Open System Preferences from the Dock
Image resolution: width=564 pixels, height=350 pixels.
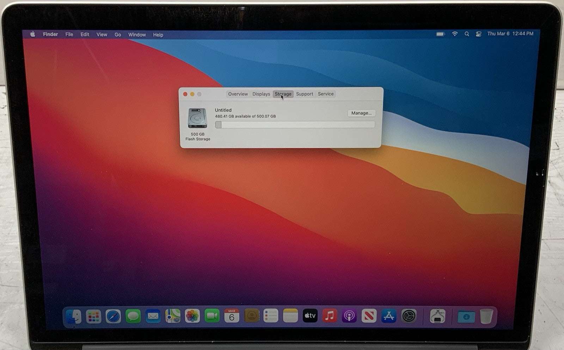[x=409, y=316]
